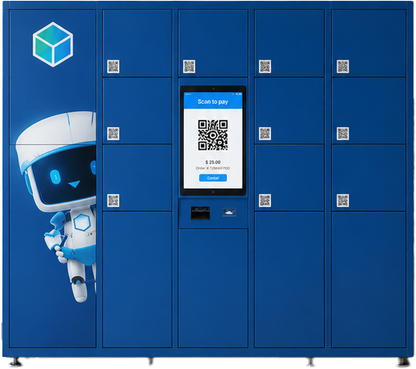The height and width of the screenshot is (369, 416).
Task: Tap the Order # line under the amount
Action: click(x=213, y=168)
